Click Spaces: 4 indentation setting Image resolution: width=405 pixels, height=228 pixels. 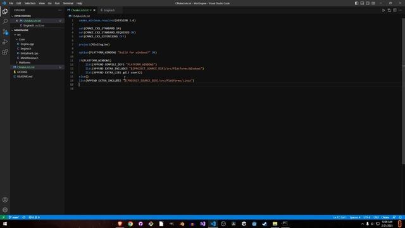point(355,217)
